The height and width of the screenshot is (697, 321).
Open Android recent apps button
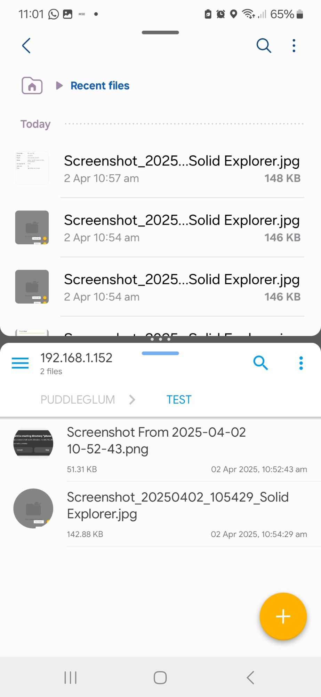coord(71,677)
